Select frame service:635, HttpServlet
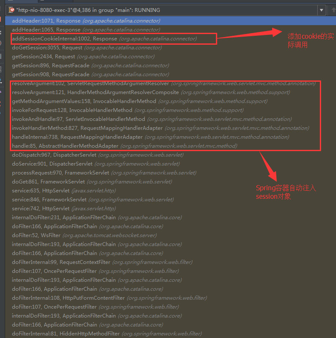 (170, 191)
